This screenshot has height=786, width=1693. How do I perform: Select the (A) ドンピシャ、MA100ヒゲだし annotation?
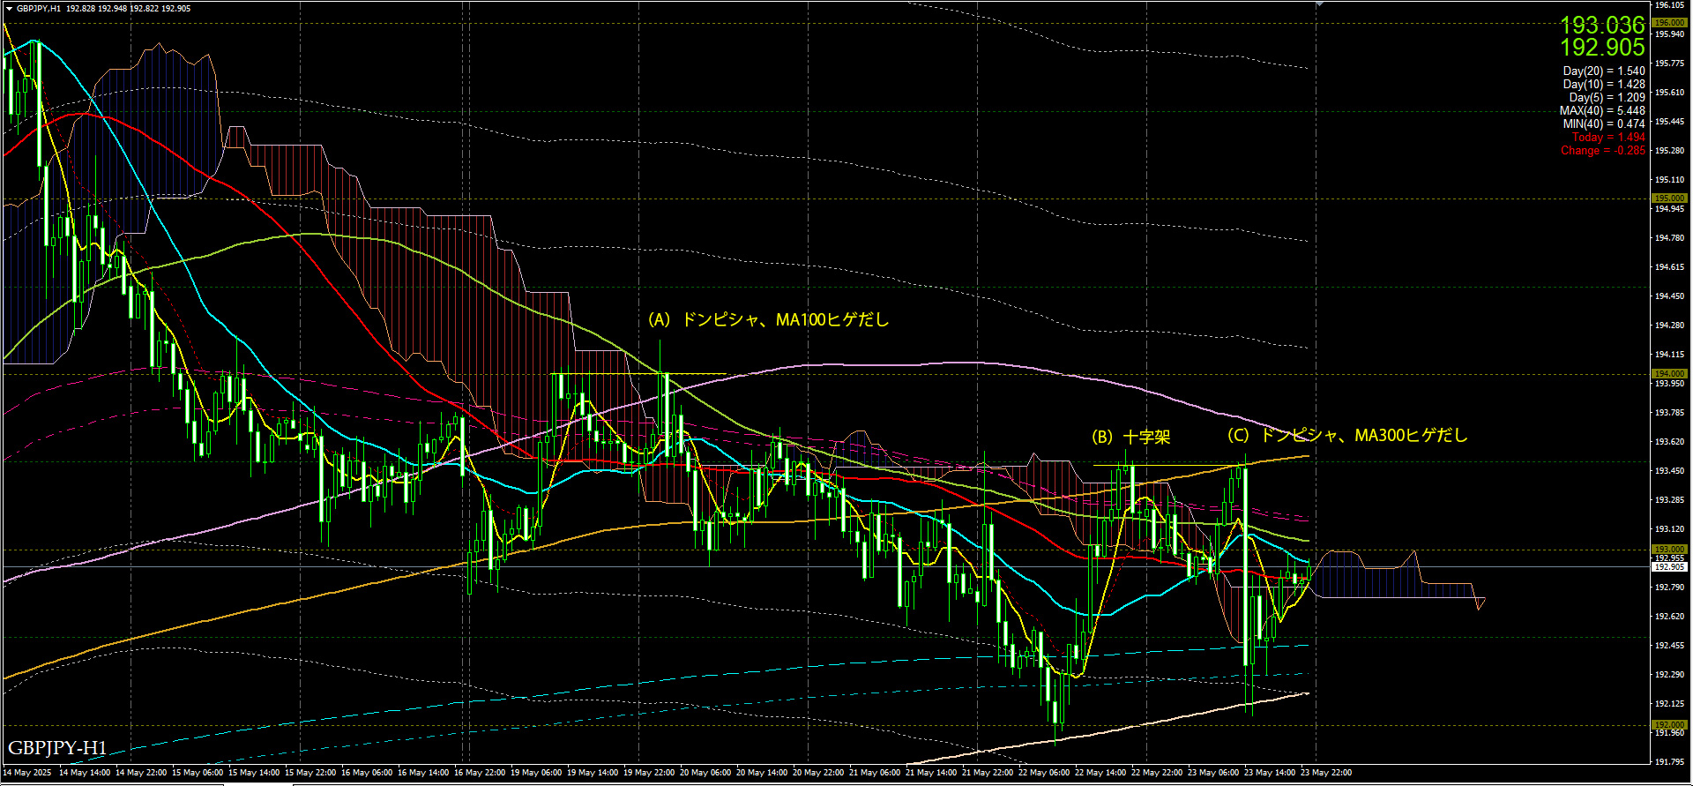point(769,319)
